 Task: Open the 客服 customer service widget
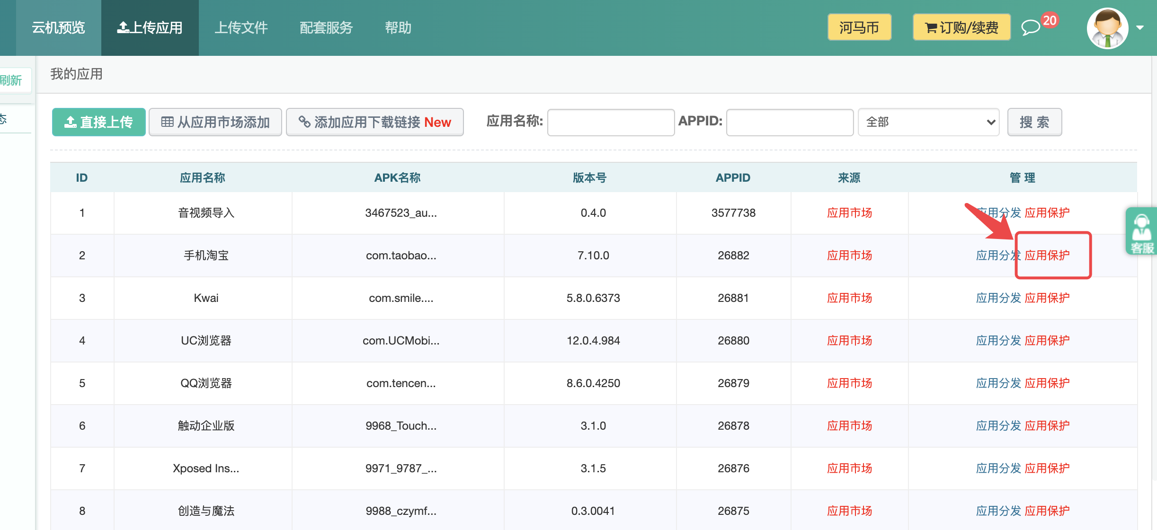1141,231
